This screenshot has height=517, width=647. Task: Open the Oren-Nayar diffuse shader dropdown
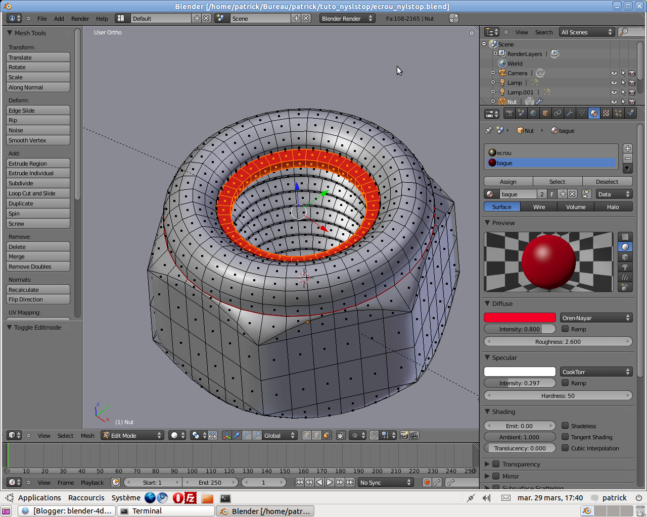click(596, 318)
